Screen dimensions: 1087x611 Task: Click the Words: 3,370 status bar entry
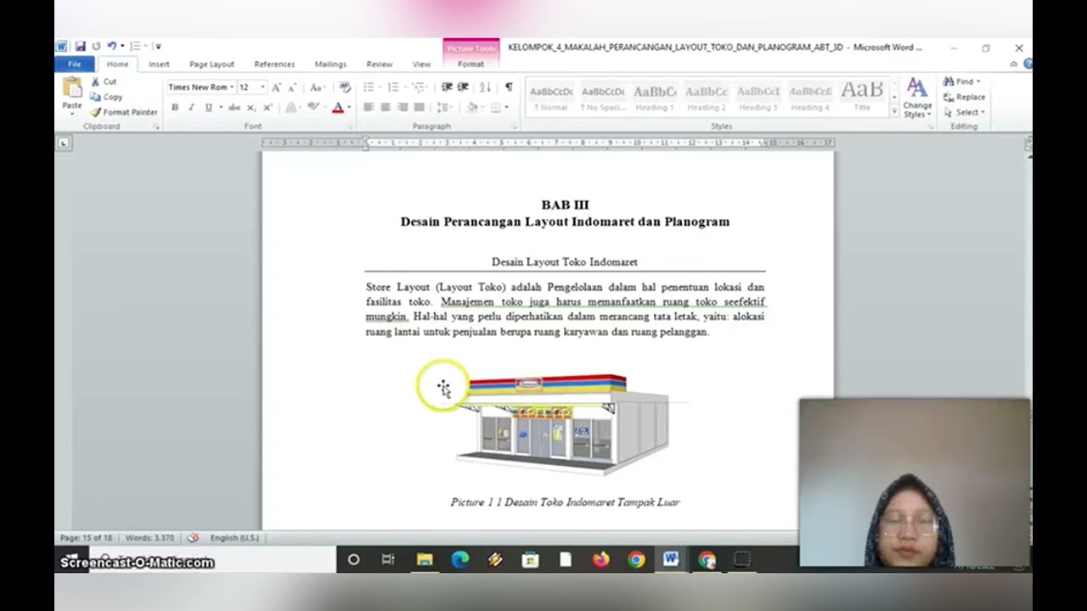(x=149, y=538)
